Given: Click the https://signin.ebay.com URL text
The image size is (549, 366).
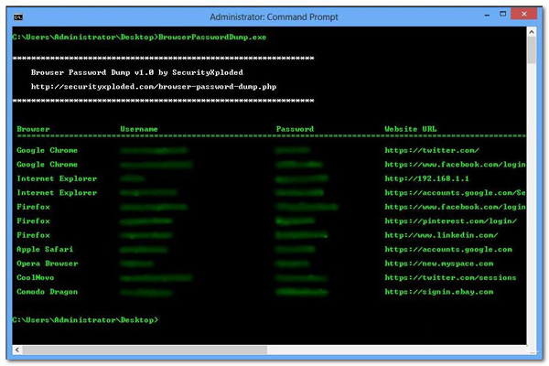Looking at the screenshot, I should click(x=438, y=292).
